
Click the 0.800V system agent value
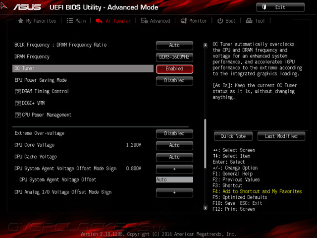pyautogui.click(x=133, y=169)
